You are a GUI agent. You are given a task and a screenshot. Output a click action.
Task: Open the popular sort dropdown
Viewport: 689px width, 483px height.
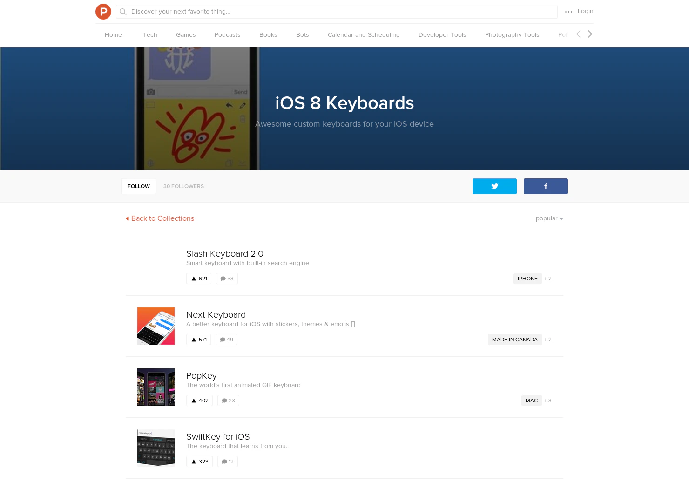549,218
